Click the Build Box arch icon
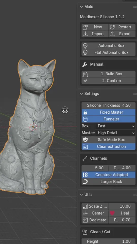Screen dimensions: 137x244 [85, 74]
